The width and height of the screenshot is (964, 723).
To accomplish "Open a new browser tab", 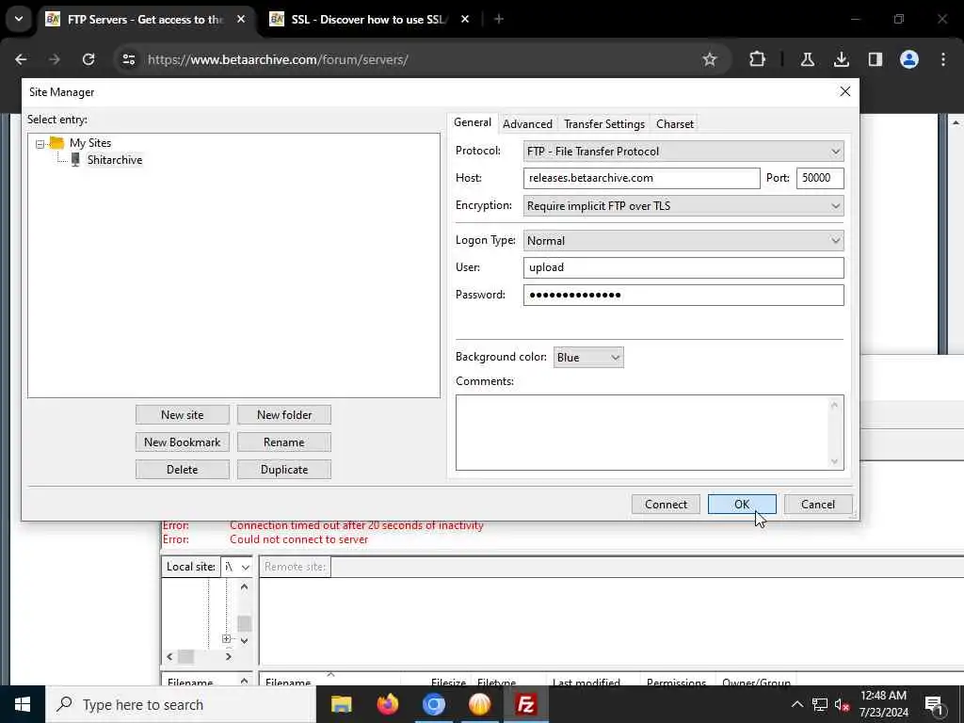I will click(x=499, y=19).
